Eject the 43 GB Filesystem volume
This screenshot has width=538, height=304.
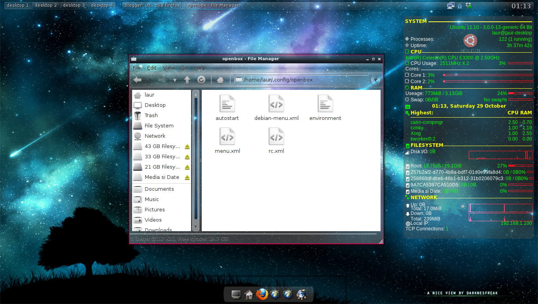(186, 146)
